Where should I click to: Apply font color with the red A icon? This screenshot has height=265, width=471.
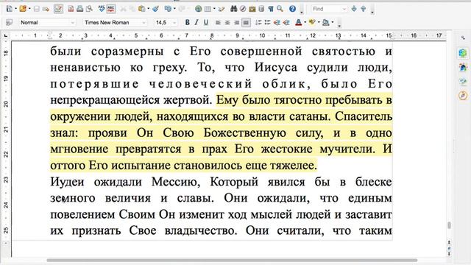coord(298,23)
